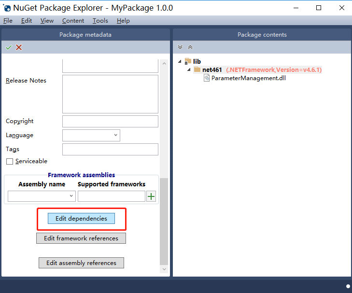Click the Package metadata header
The height and width of the screenshot is (293, 352).
coord(85,35)
